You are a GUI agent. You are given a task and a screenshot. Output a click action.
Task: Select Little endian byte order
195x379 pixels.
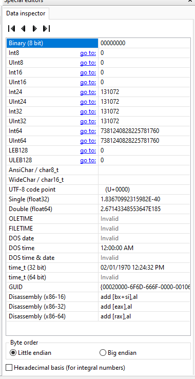30,353
